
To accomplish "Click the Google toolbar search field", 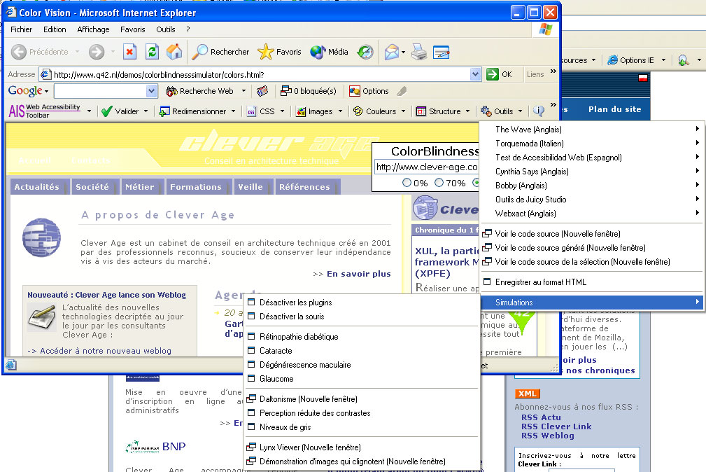I will click(x=100, y=91).
